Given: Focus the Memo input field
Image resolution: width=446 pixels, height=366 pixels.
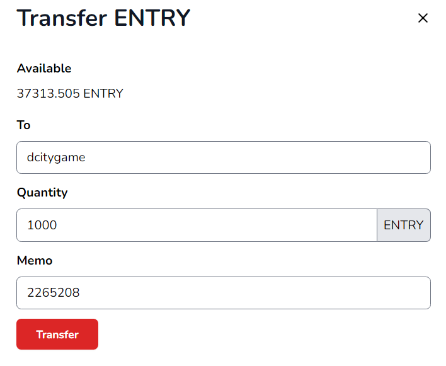Looking at the screenshot, I should point(224,293).
